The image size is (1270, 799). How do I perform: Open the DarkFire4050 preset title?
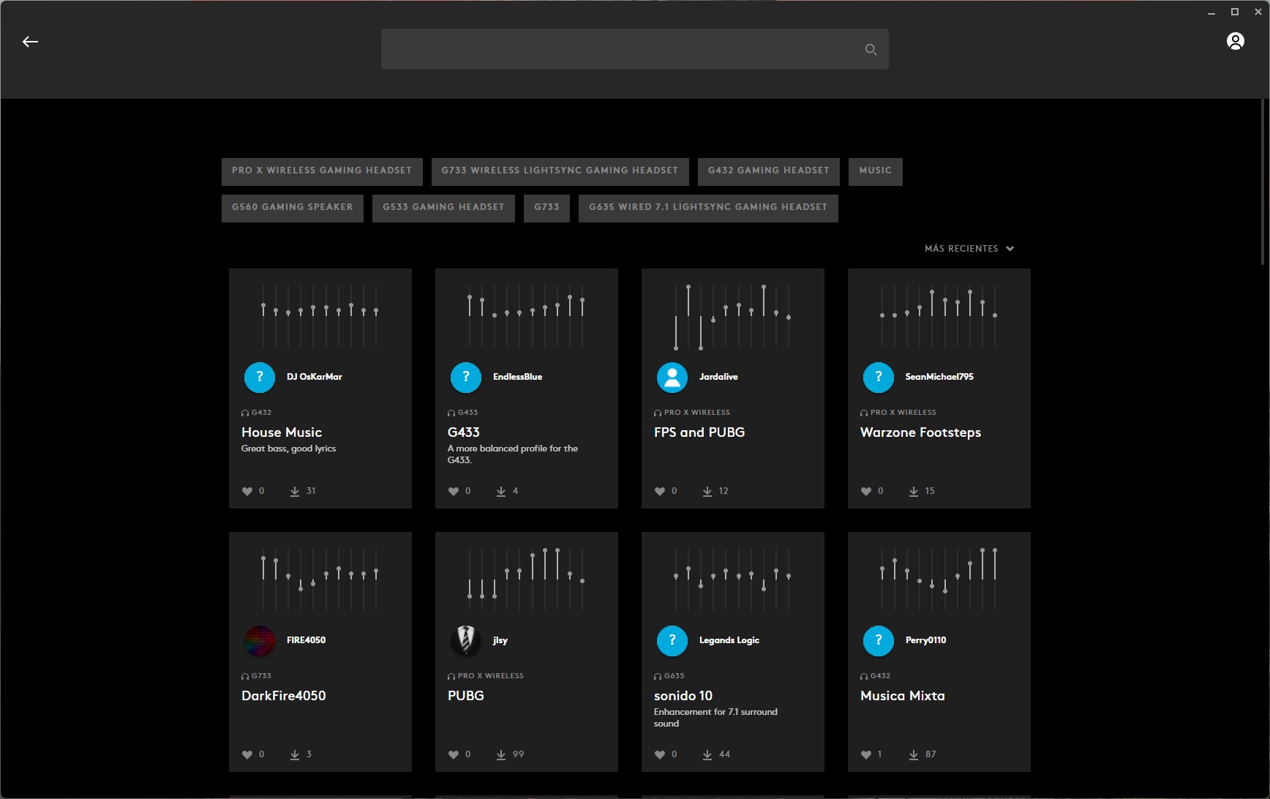284,696
